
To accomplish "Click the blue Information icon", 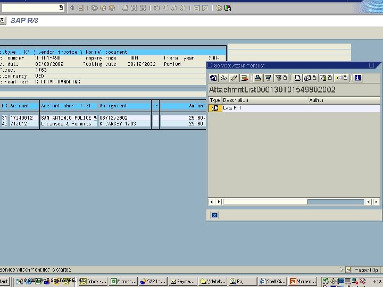I will [357, 78].
